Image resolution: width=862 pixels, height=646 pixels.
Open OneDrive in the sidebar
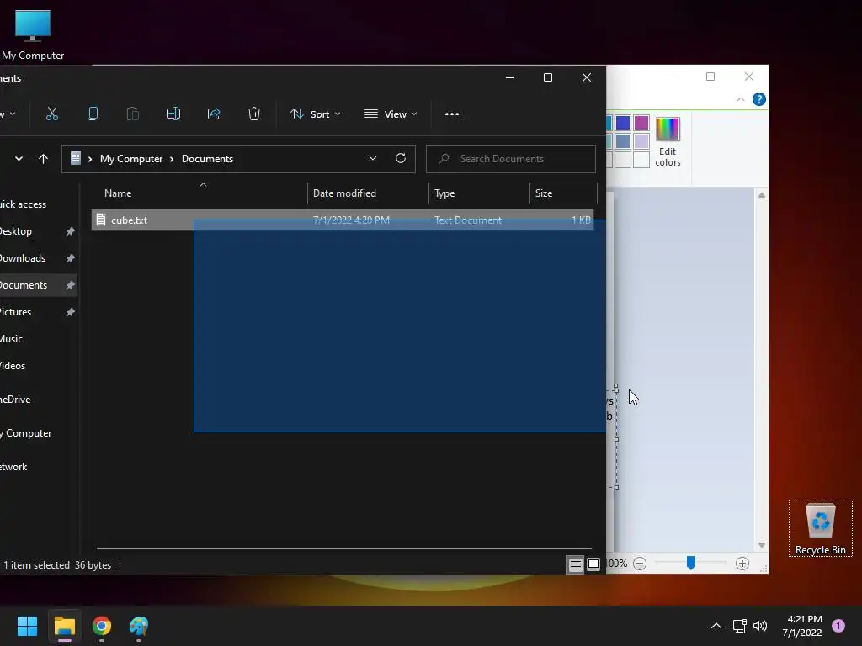pos(15,400)
